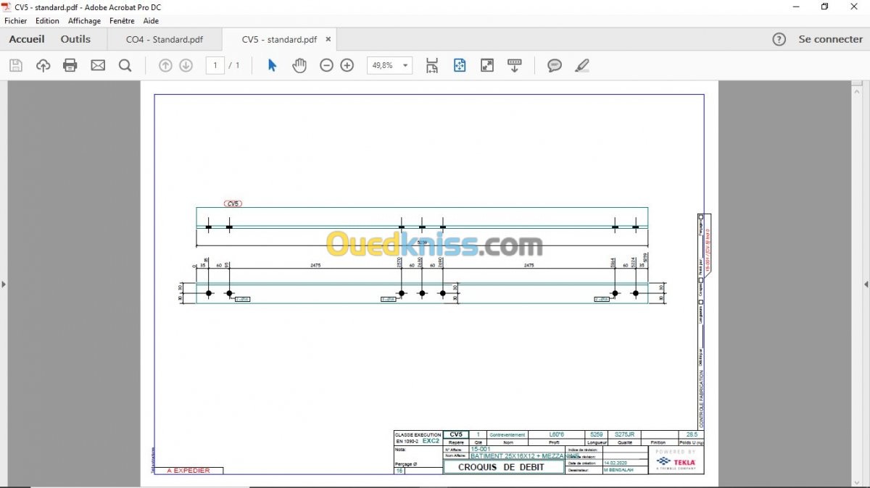Viewport: 870px width, 488px height.
Task: Open the Fichier menu
Action: tap(16, 21)
